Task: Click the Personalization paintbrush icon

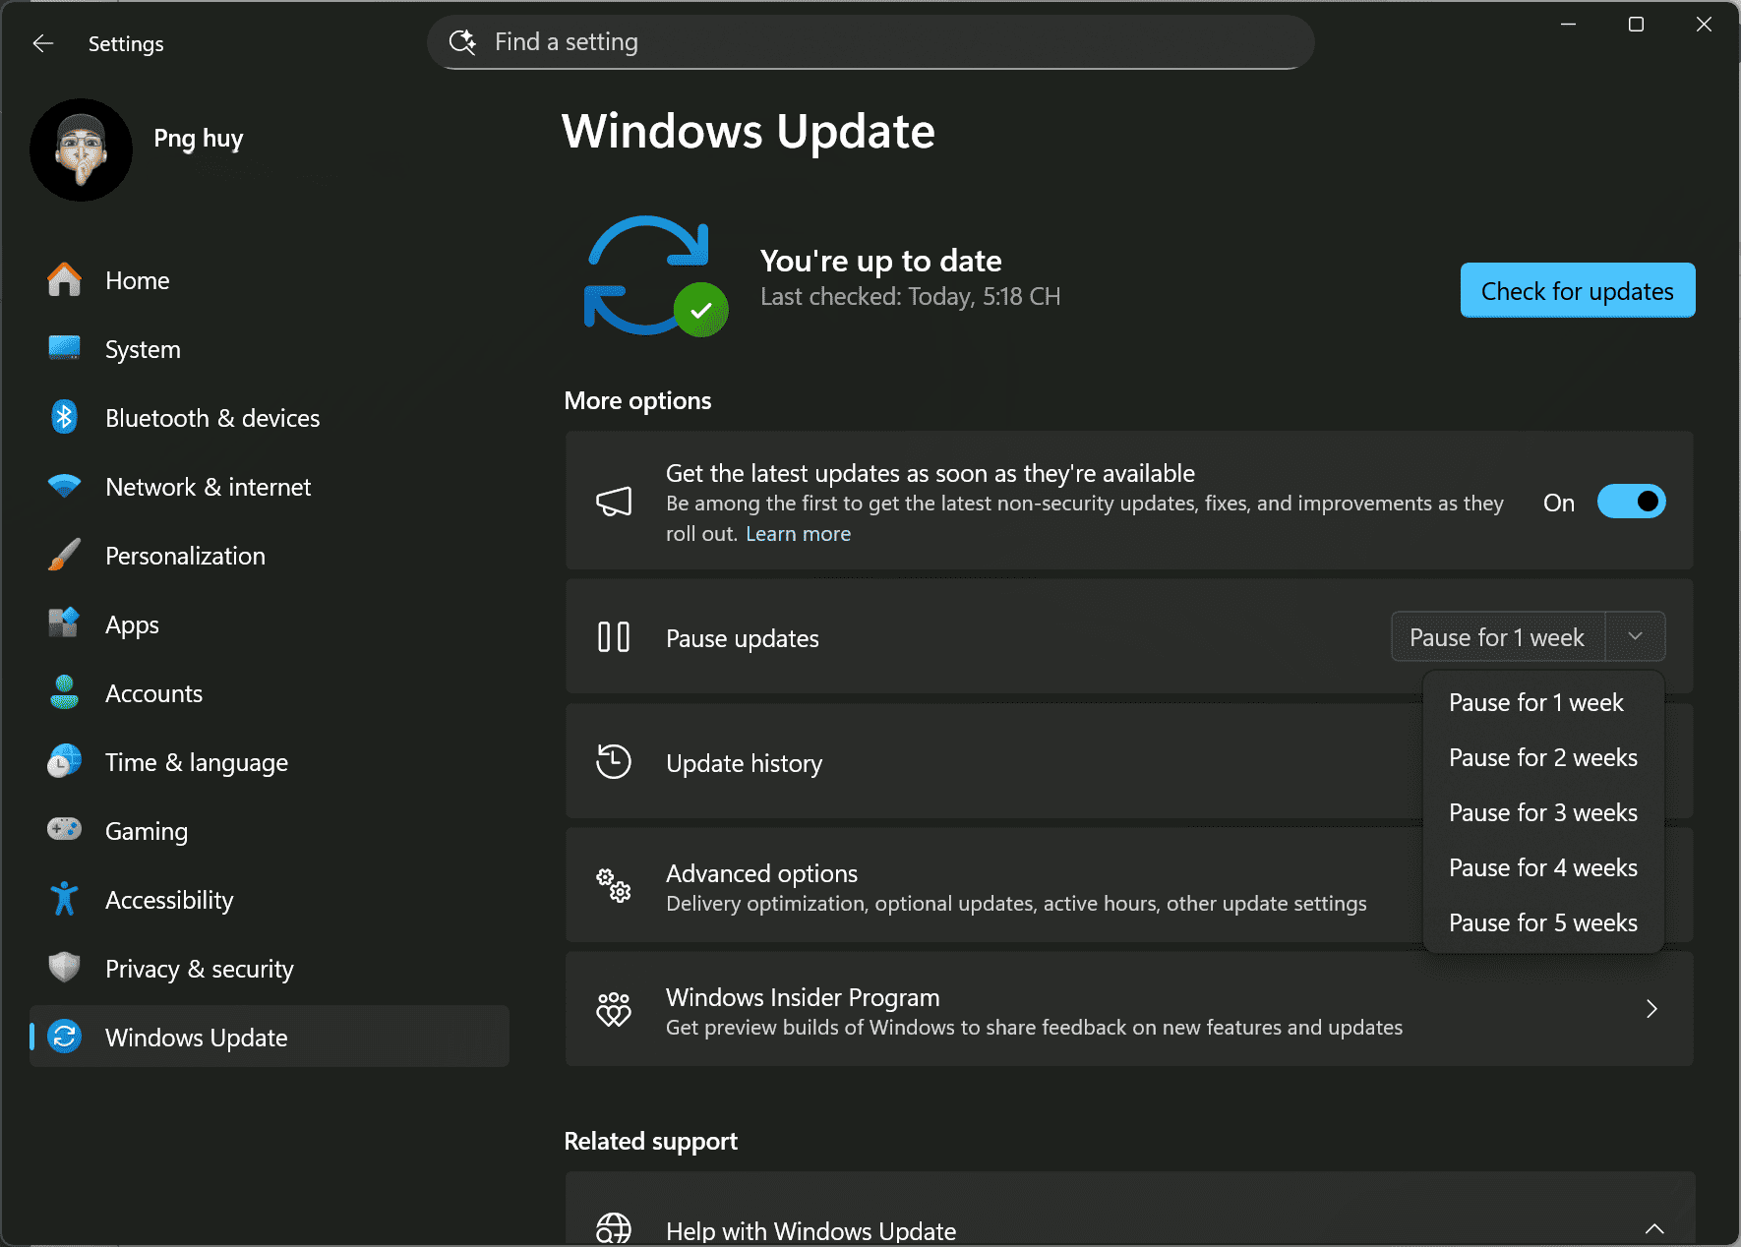Action: coord(65,555)
